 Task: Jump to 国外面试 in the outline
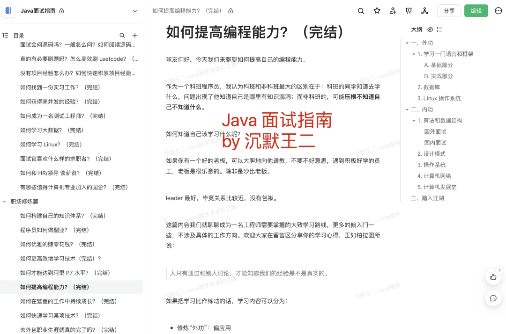point(435,132)
